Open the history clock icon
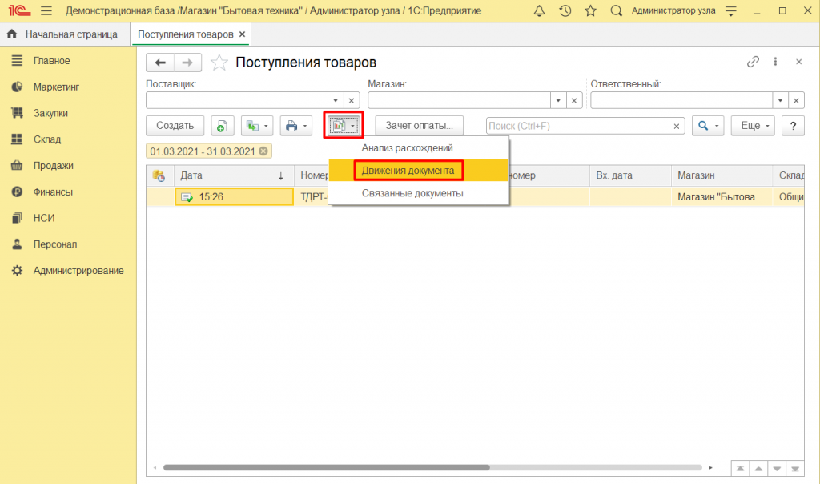The height and width of the screenshot is (484, 820). 565,11
